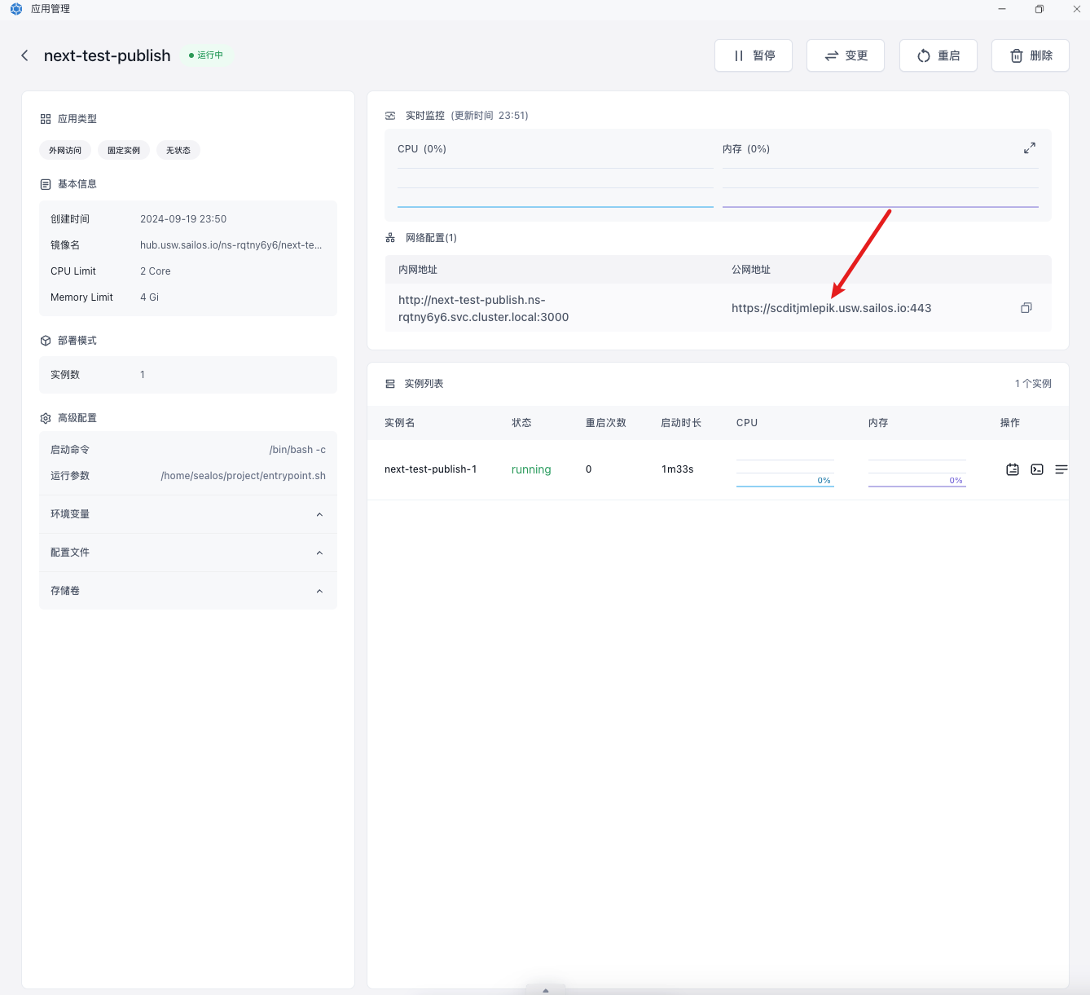Open logs icon for next-test-publish-1
The height and width of the screenshot is (995, 1090).
pyautogui.click(x=1061, y=469)
